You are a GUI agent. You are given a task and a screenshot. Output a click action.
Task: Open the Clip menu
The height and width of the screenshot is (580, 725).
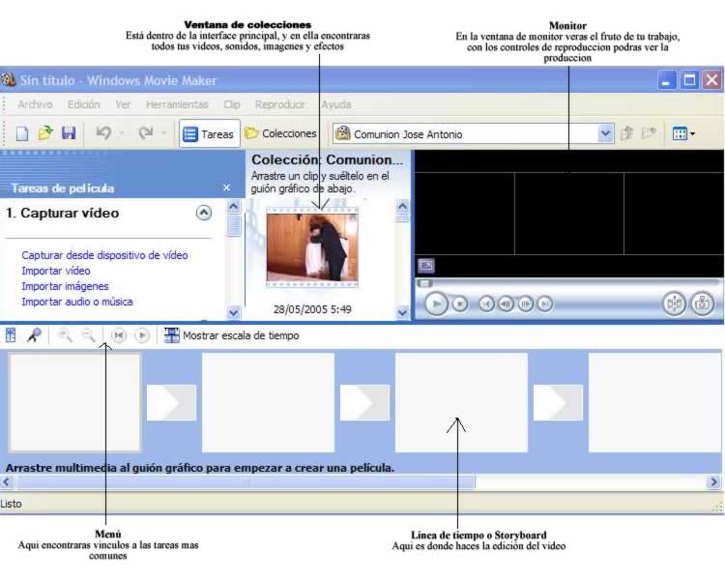(232, 104)
